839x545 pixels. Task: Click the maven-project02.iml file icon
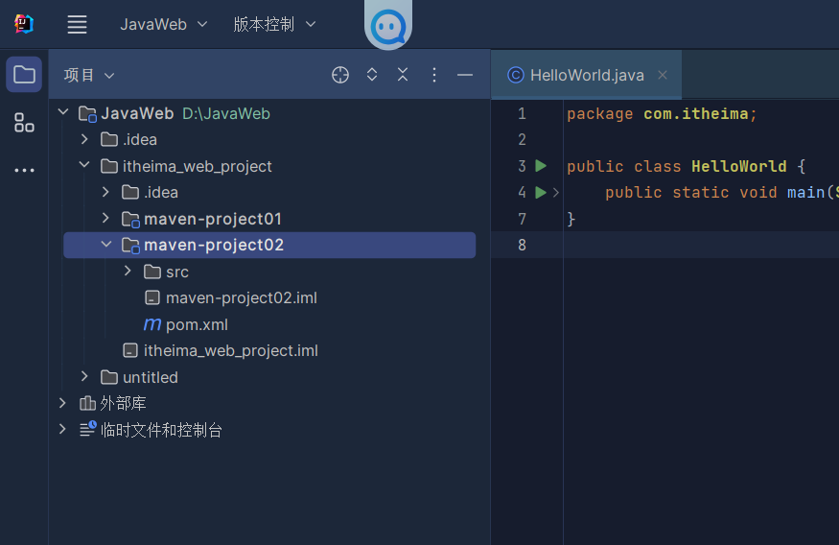pyautogui.click(x=152, y=297)
